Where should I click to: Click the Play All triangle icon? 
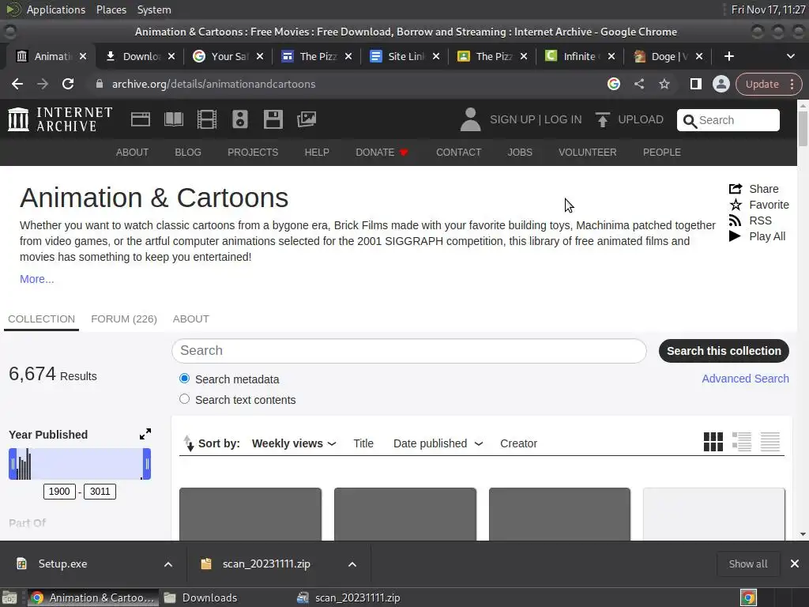point(735,236)
